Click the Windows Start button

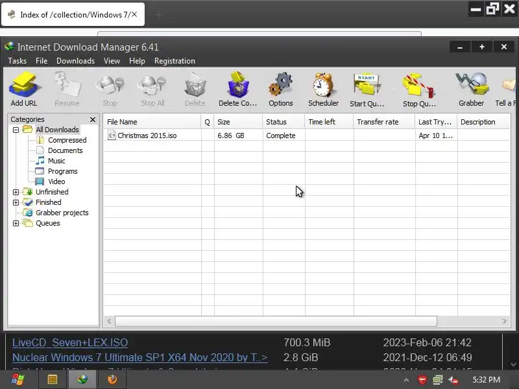coord(18,379)
